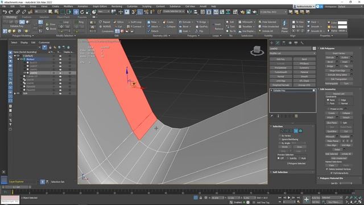This screenshot has height=205, width=364.
Task: Choose SubObj preview selection radio button
Action: (288, 158)
